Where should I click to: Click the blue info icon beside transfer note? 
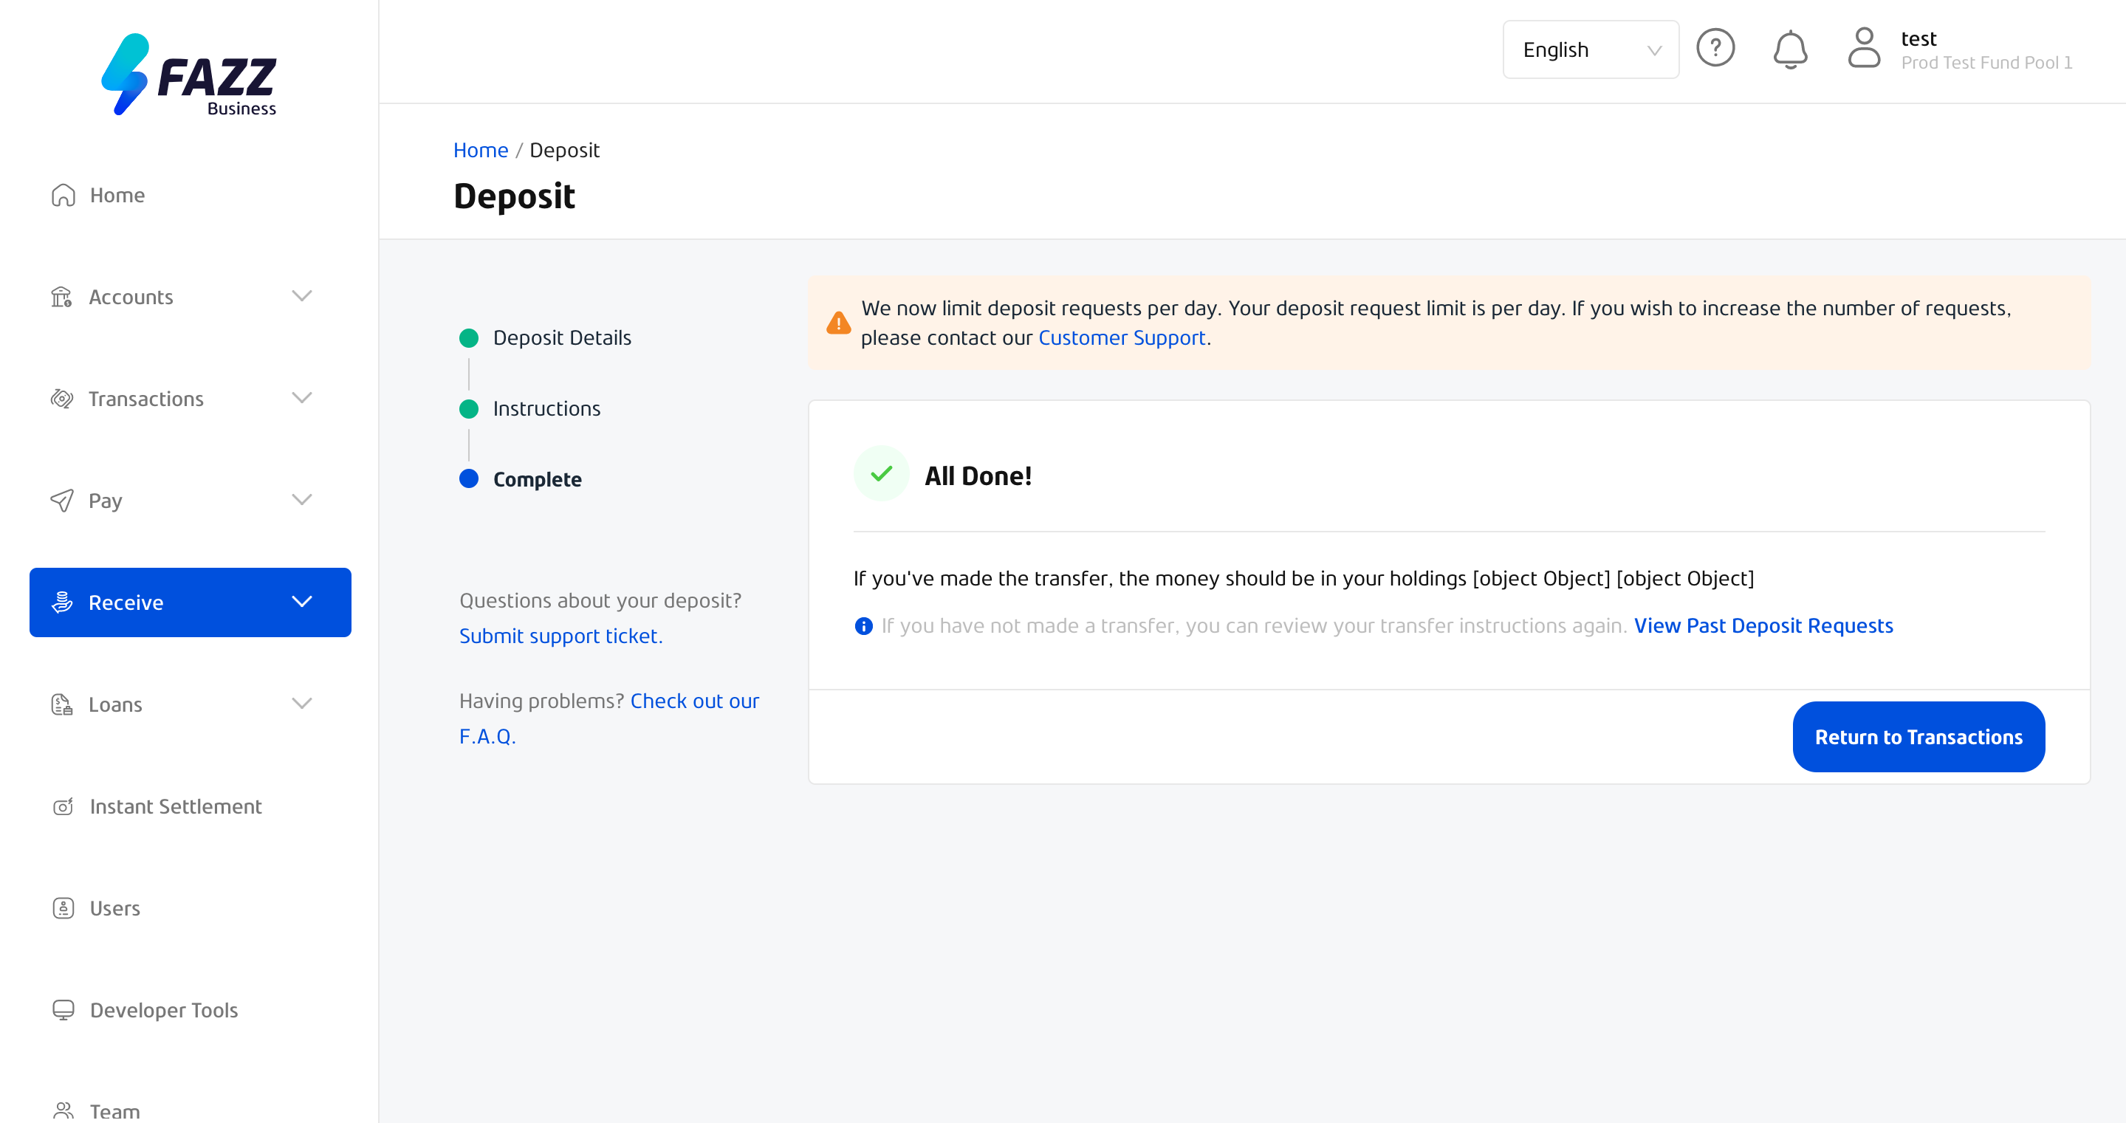point(863,626)
